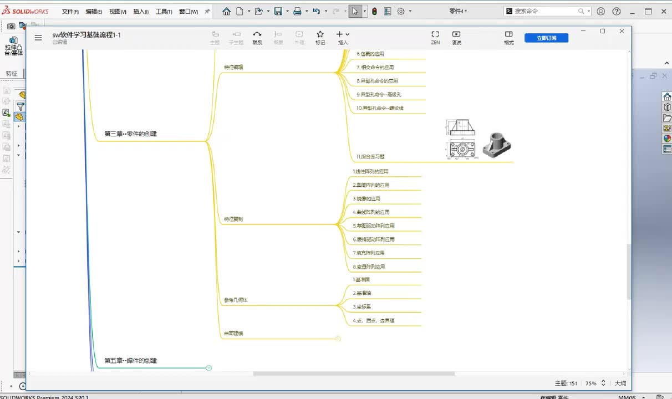Switch to 大纲 outline view
Screen dimensions: 672x399
coord(620,383)
